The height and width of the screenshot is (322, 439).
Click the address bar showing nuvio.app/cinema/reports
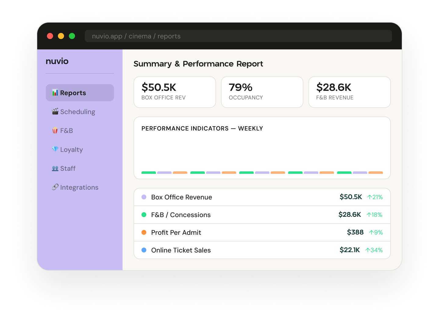238,36
